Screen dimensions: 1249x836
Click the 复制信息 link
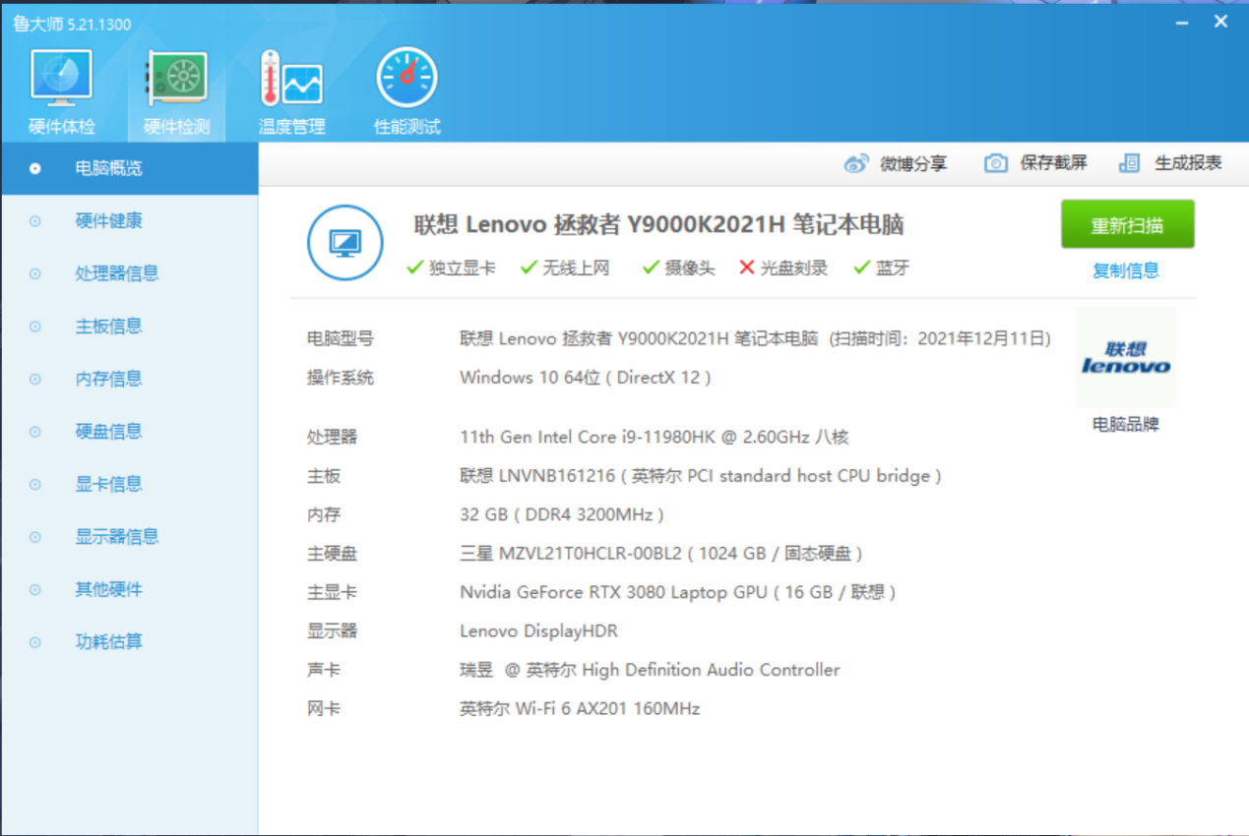(1126, 270)
